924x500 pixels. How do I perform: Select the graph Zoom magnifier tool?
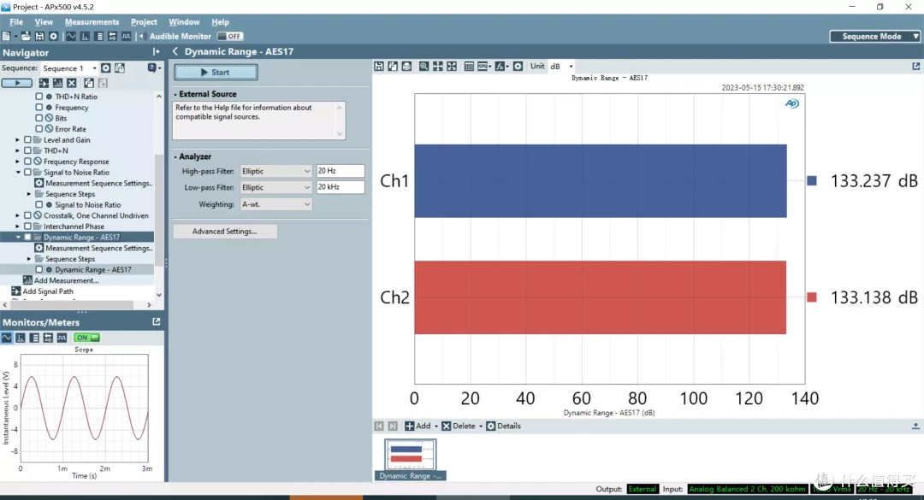pos(423,67)
